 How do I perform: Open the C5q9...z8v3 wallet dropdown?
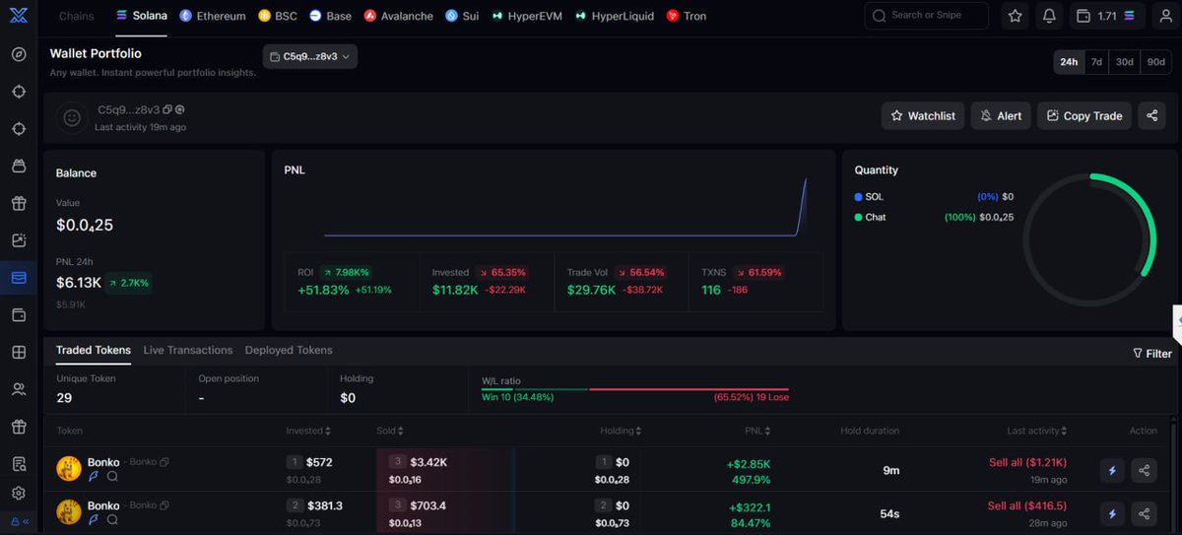[309, 57]
